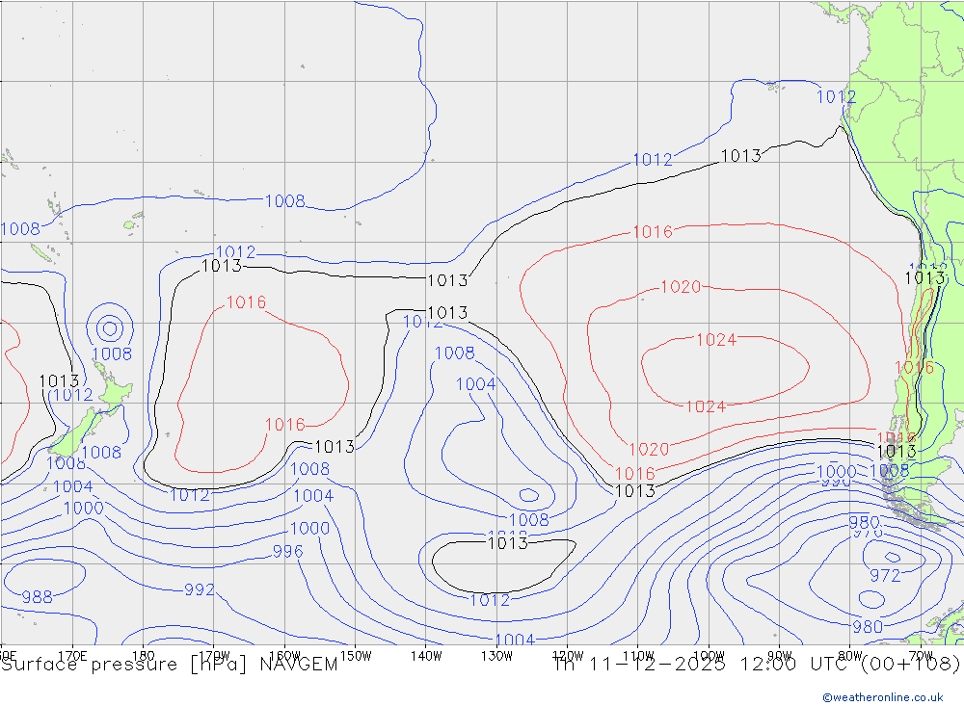
Task: Click the 140W longitude label
Action: click(426, 656)
